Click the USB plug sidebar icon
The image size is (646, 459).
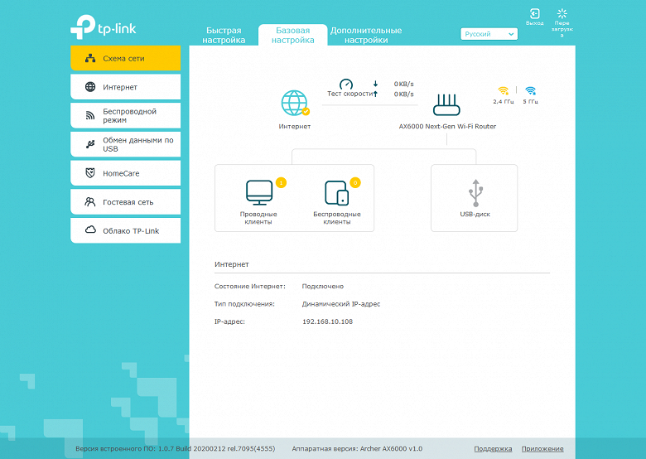click(90, 144)
